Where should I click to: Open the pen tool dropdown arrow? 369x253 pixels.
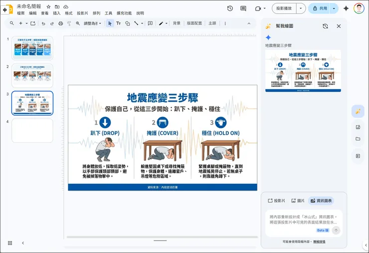click(167, 23)
